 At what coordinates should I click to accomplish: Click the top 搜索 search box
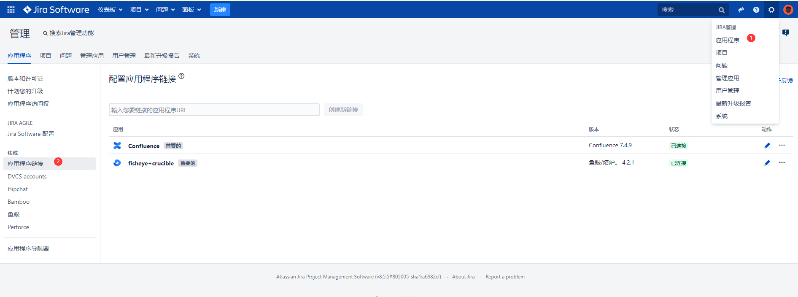tap(693, 10)
